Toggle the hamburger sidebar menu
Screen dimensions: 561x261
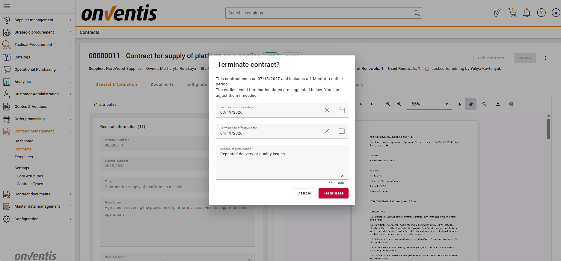[7, 6]
